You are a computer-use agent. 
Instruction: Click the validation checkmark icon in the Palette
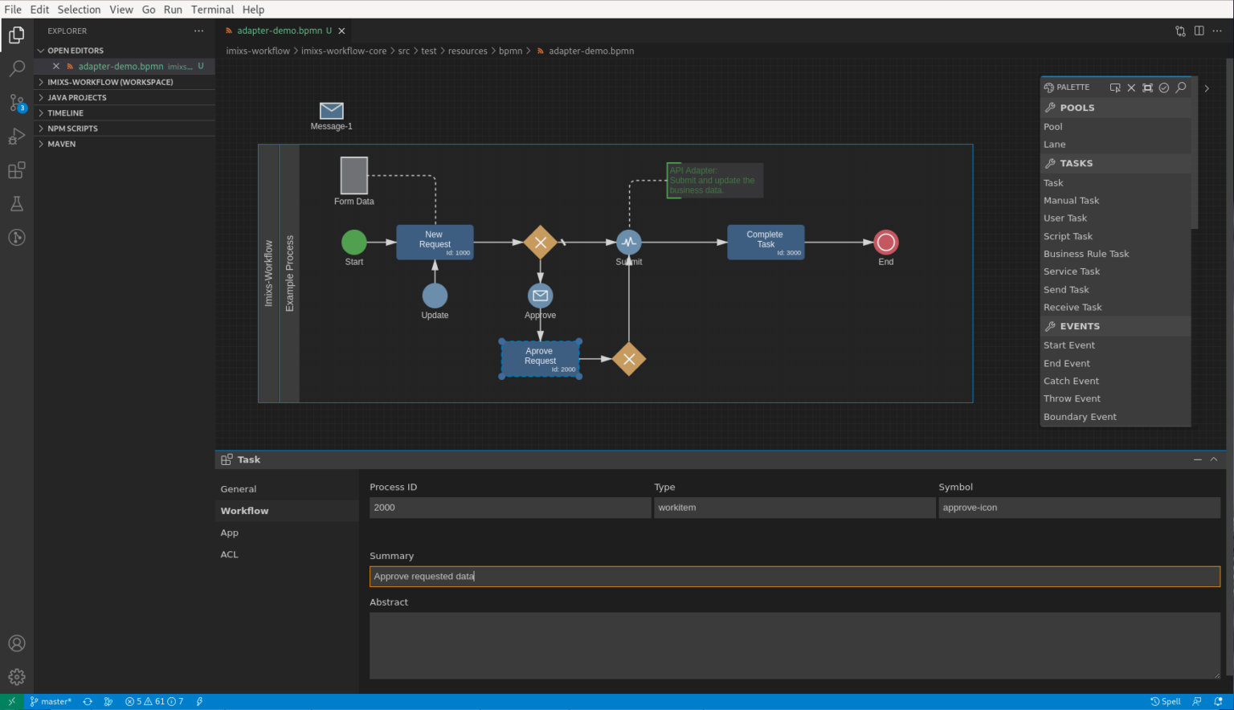(x=1164, y=88)
